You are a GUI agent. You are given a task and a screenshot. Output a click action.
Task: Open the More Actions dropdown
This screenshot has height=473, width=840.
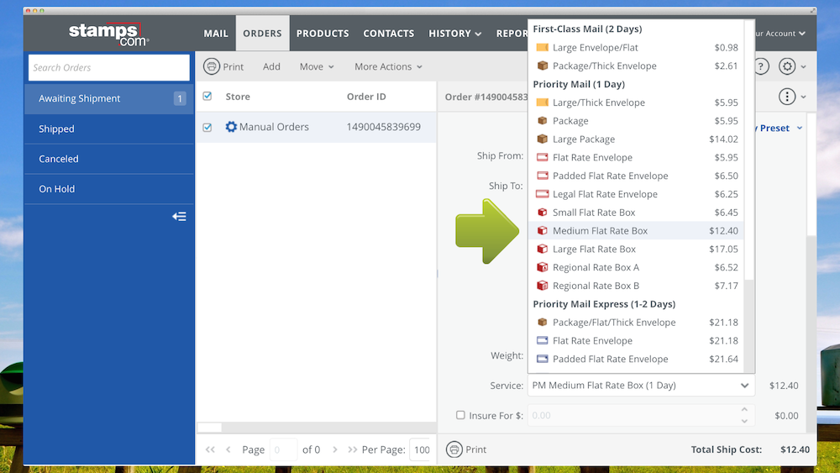click(x=388, y=66)
